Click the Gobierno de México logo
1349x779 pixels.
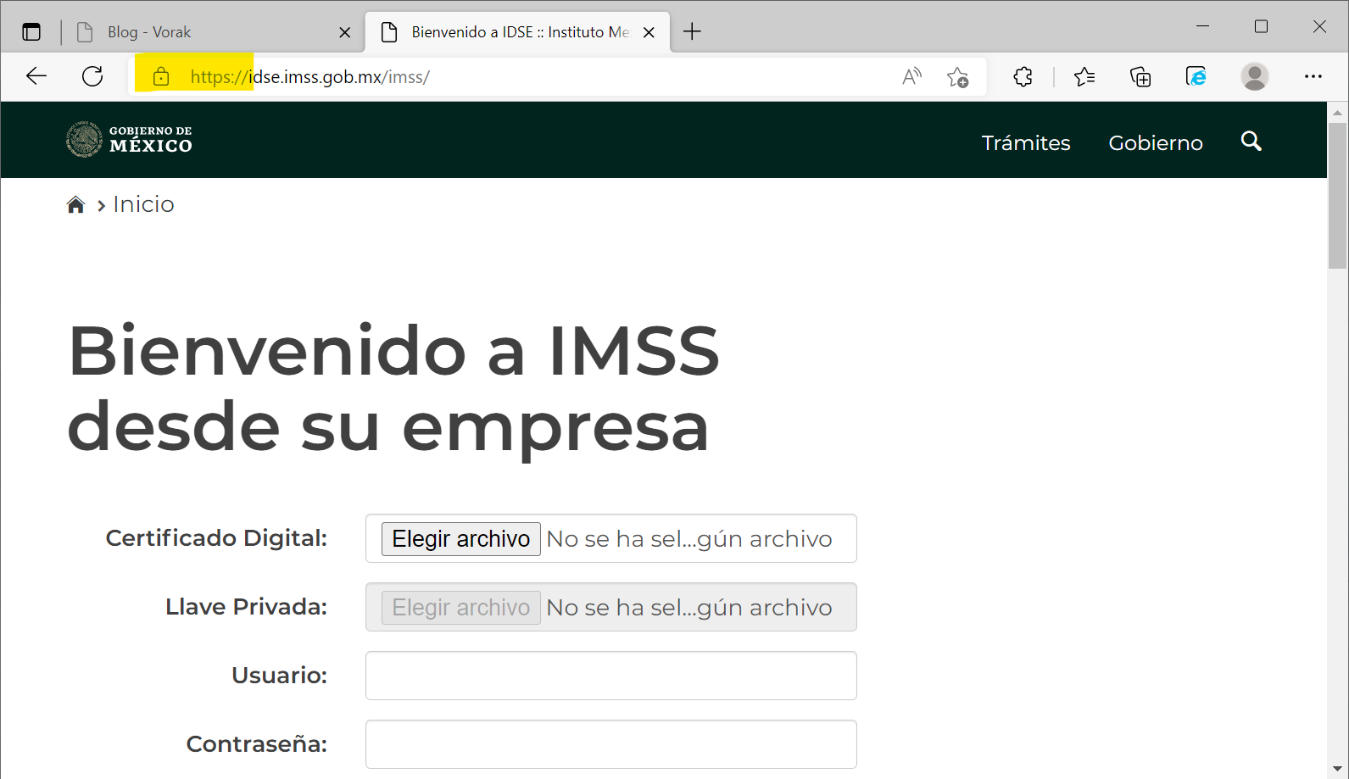(130, 139)
